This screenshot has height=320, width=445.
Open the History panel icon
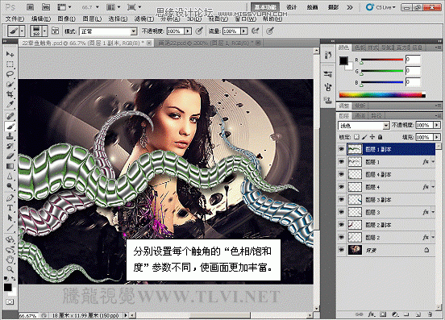click(x=328, y=55)
